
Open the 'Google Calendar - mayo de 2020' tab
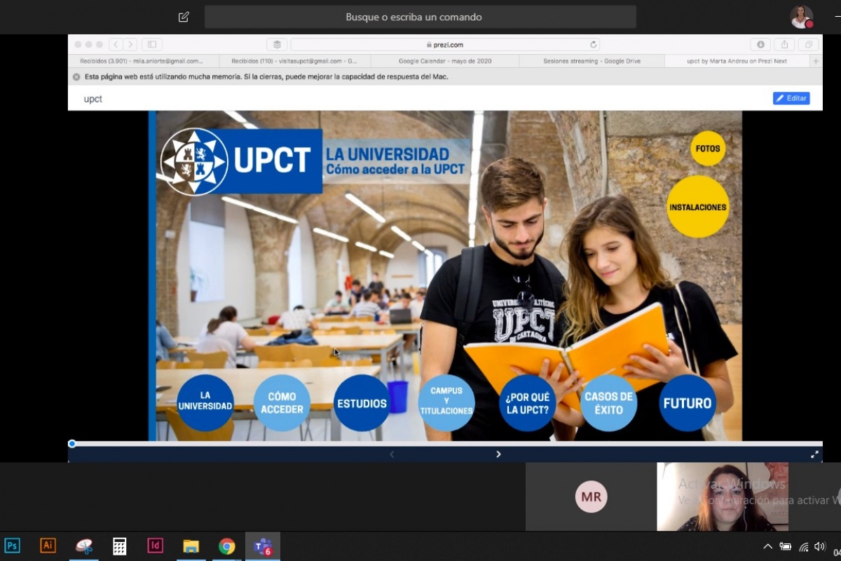[445, 61]
